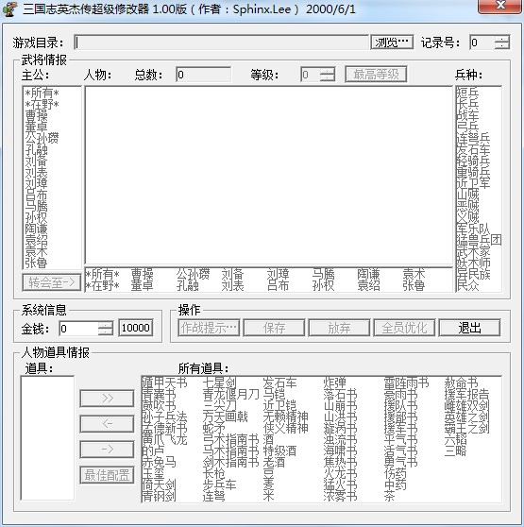Select 遁甲天书 in the 所有道具 list
Image resolution: width=524 pixels, height=527 pixels.
[x=164, y=382]
